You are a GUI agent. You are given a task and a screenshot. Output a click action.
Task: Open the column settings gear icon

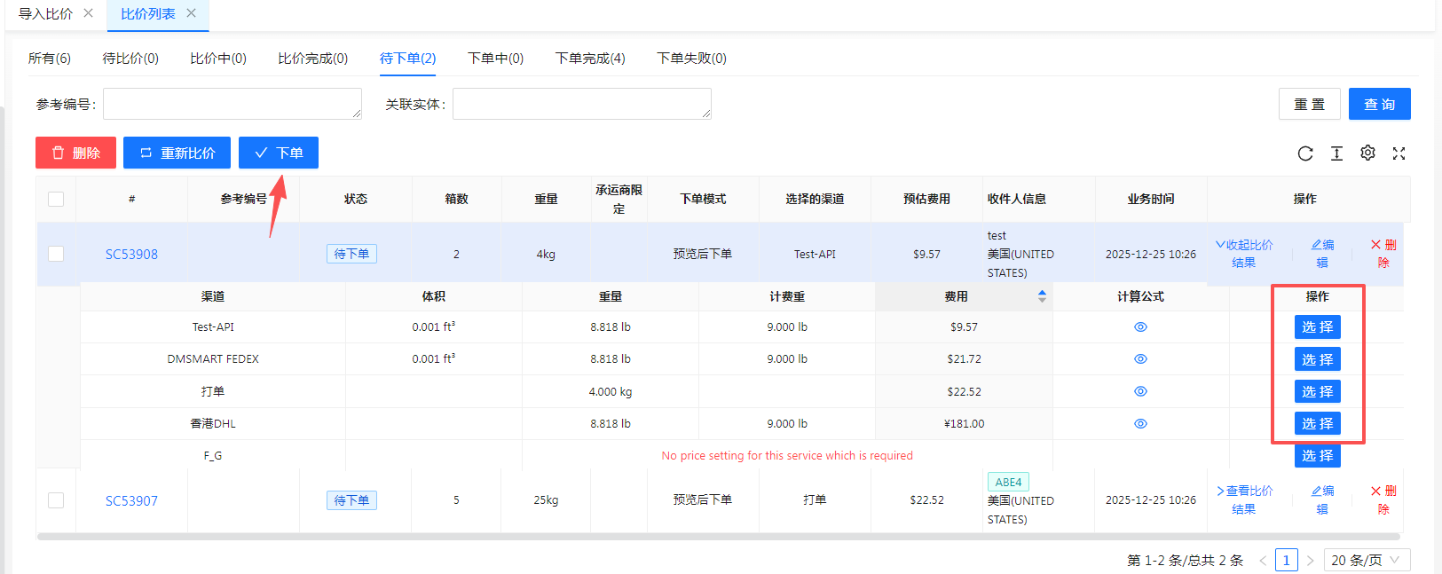click(x=1367, y=153)
